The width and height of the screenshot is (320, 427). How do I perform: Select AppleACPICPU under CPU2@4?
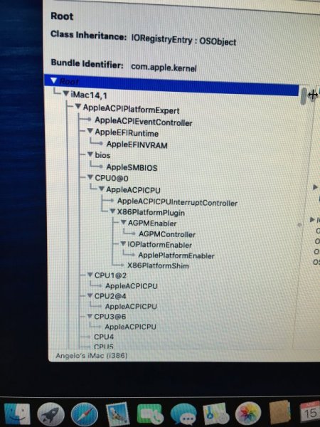[x=131, y=306]
